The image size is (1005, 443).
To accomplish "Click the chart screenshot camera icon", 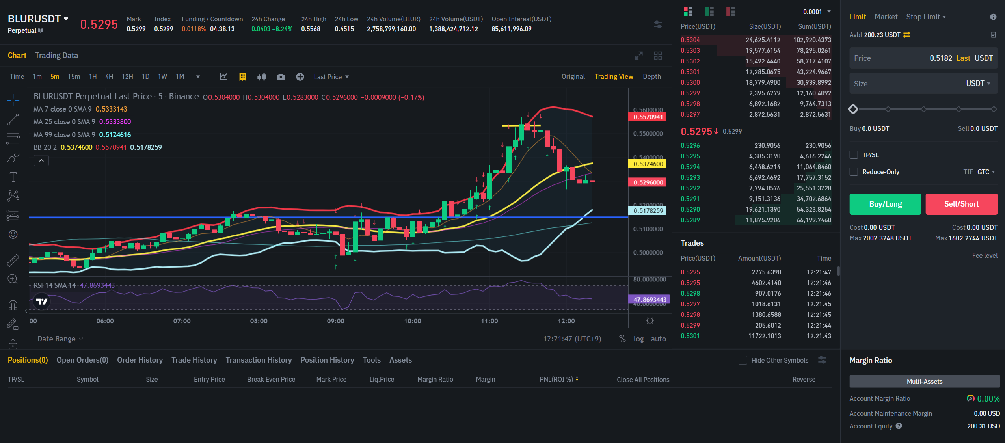I will pyautogui.click(x=281, y=77).
